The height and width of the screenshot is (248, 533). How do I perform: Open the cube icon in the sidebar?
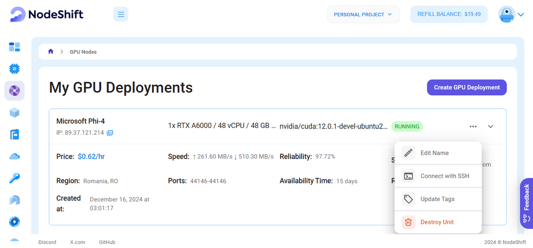click(x=14, y=113)
